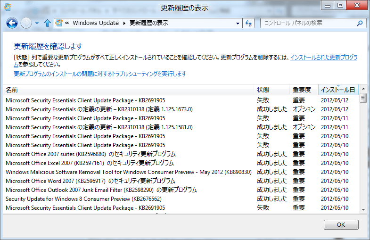Screen dimensions: 370x240
Task: Click the Forward navigation arrow button
Action: pyautogui.click(x=26, y=23)
